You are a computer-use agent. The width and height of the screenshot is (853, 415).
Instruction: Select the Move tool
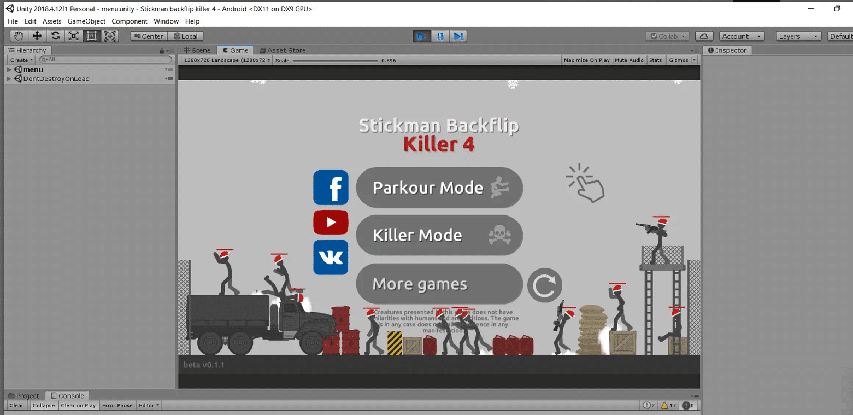(37, 36)
